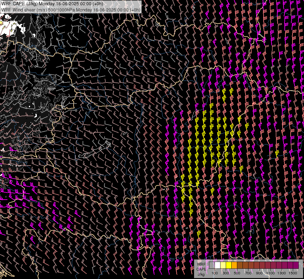This screenshot has width=304, height=279.
Task: Select the bright yellow 300 J/kg swatch
Action: pos(229,265)
